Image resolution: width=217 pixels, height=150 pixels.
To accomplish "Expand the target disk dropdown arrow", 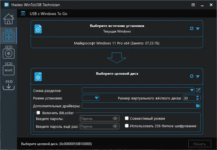I will [198, 76].
